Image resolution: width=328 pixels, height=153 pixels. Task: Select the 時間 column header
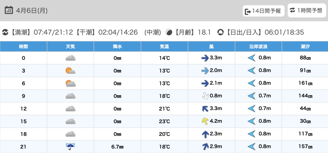pyautogui.click(x=23, y=47)
